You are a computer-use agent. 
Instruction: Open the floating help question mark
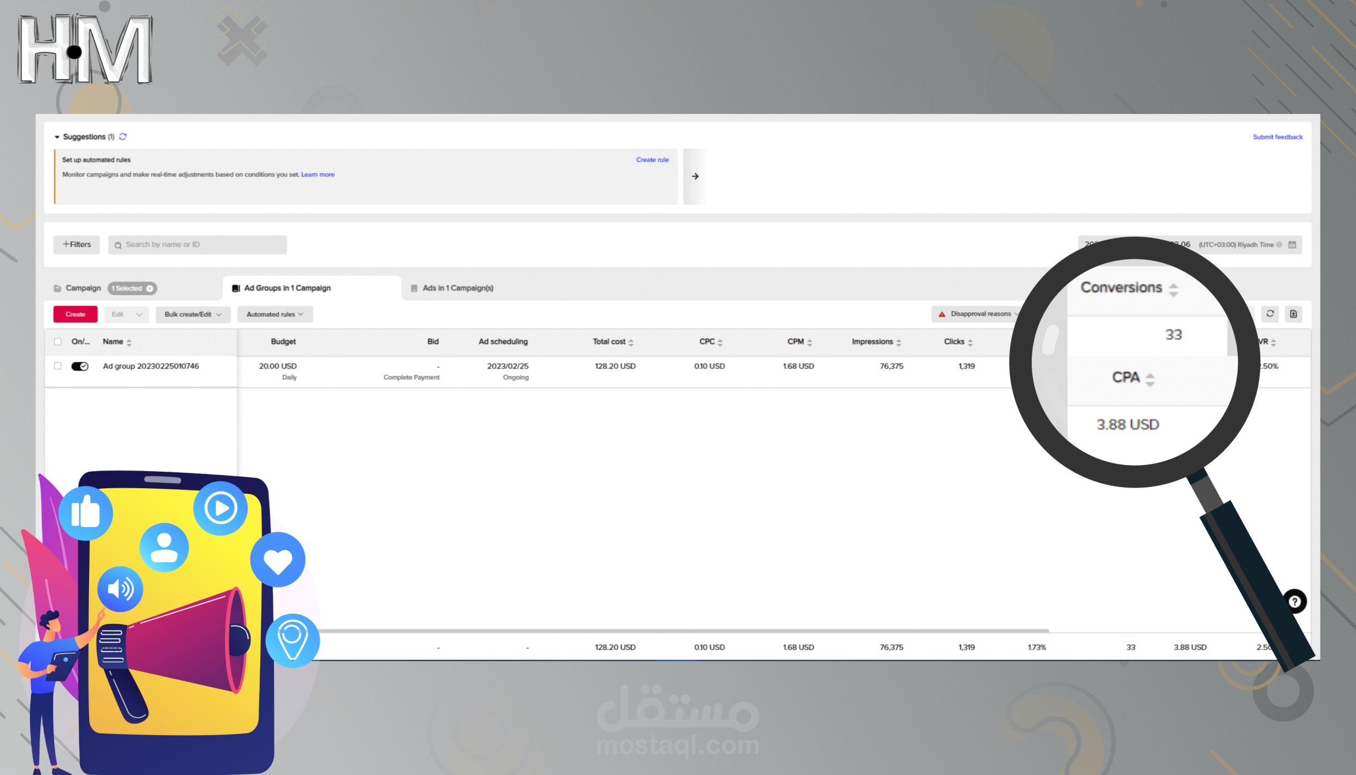coord(1295,601)
